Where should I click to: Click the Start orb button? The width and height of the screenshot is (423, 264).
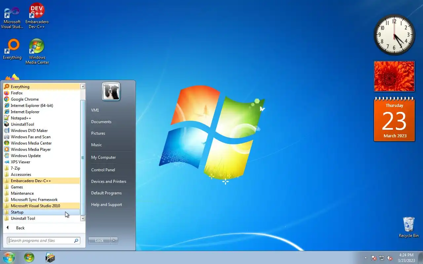point(9,257)
